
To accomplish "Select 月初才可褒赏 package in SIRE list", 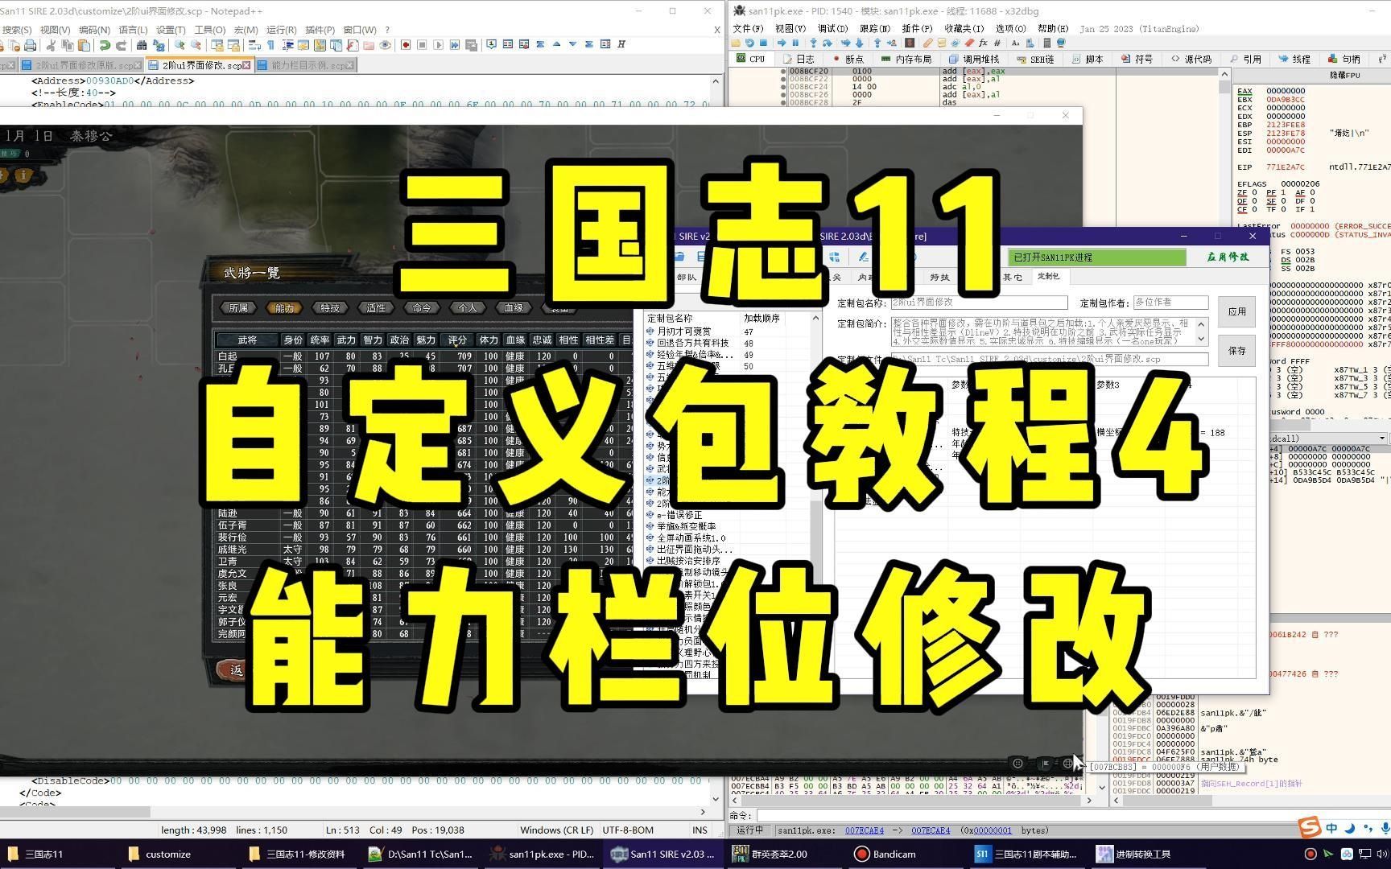I will pos(684,331).
